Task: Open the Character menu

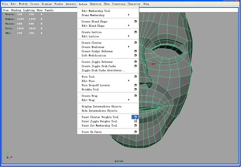Action: click(x=134, y=4)
